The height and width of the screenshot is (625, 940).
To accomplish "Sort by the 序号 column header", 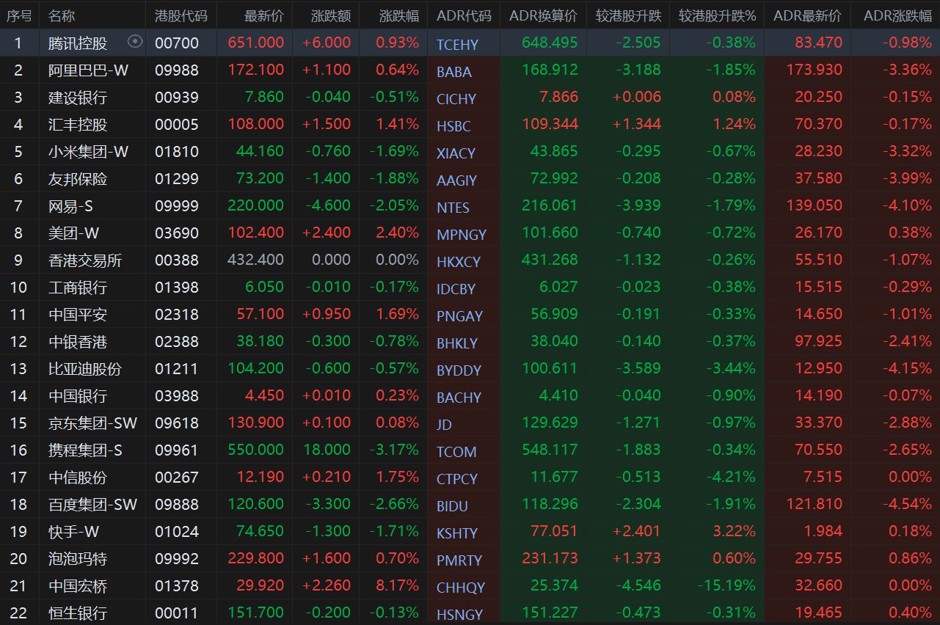I will [19, 15].
